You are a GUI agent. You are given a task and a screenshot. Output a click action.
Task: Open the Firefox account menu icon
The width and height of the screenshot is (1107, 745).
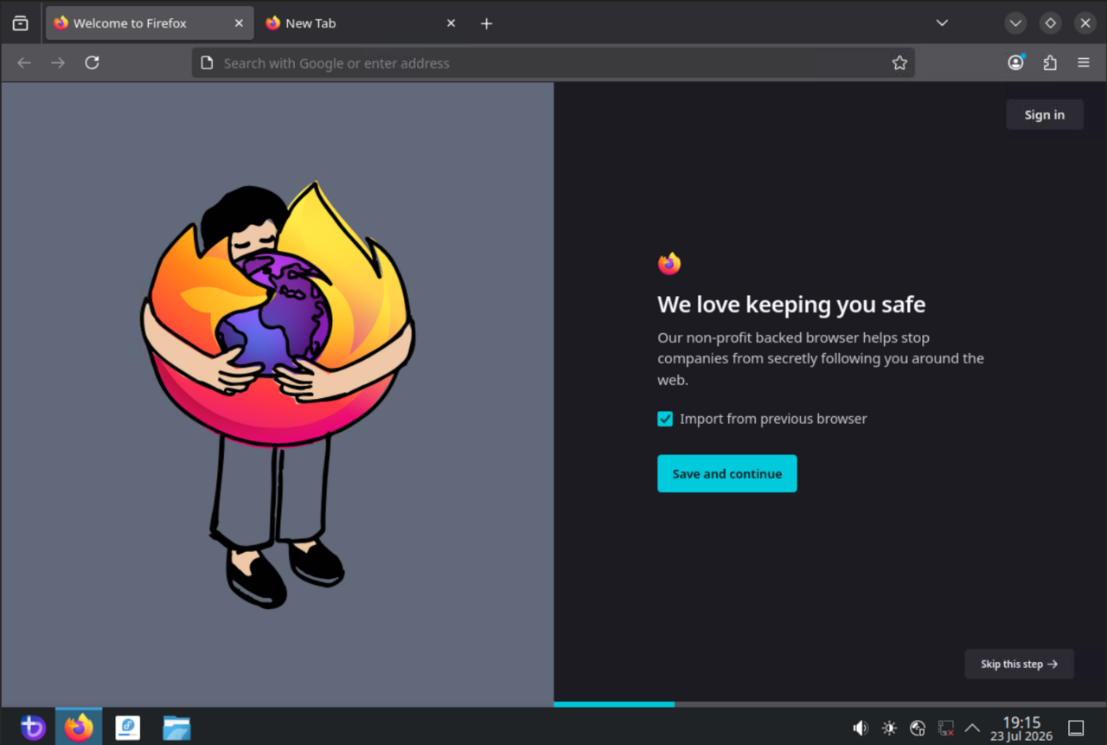(x=1016, y=62)
